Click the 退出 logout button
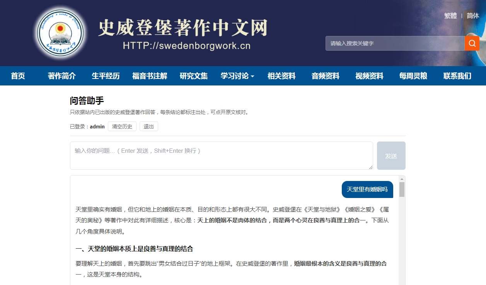486x285 pixels. (149, 126)
